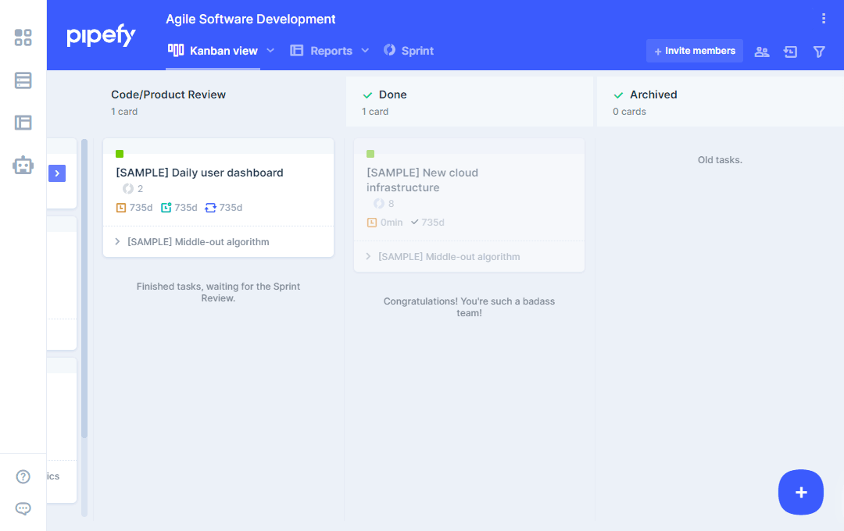Click the blue plus create button
Image resolution: width=844 pixels, height=531 pixels.
click(800, 492)
